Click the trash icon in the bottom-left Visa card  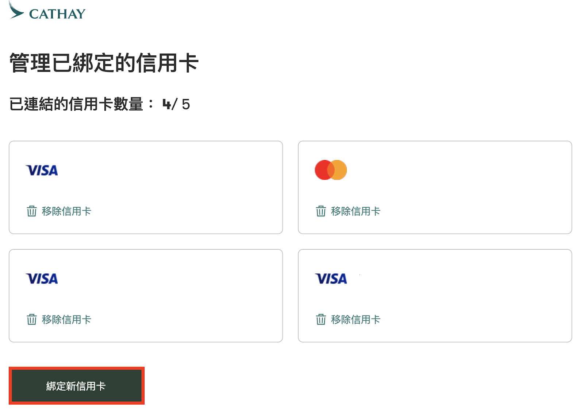[32, 319]
